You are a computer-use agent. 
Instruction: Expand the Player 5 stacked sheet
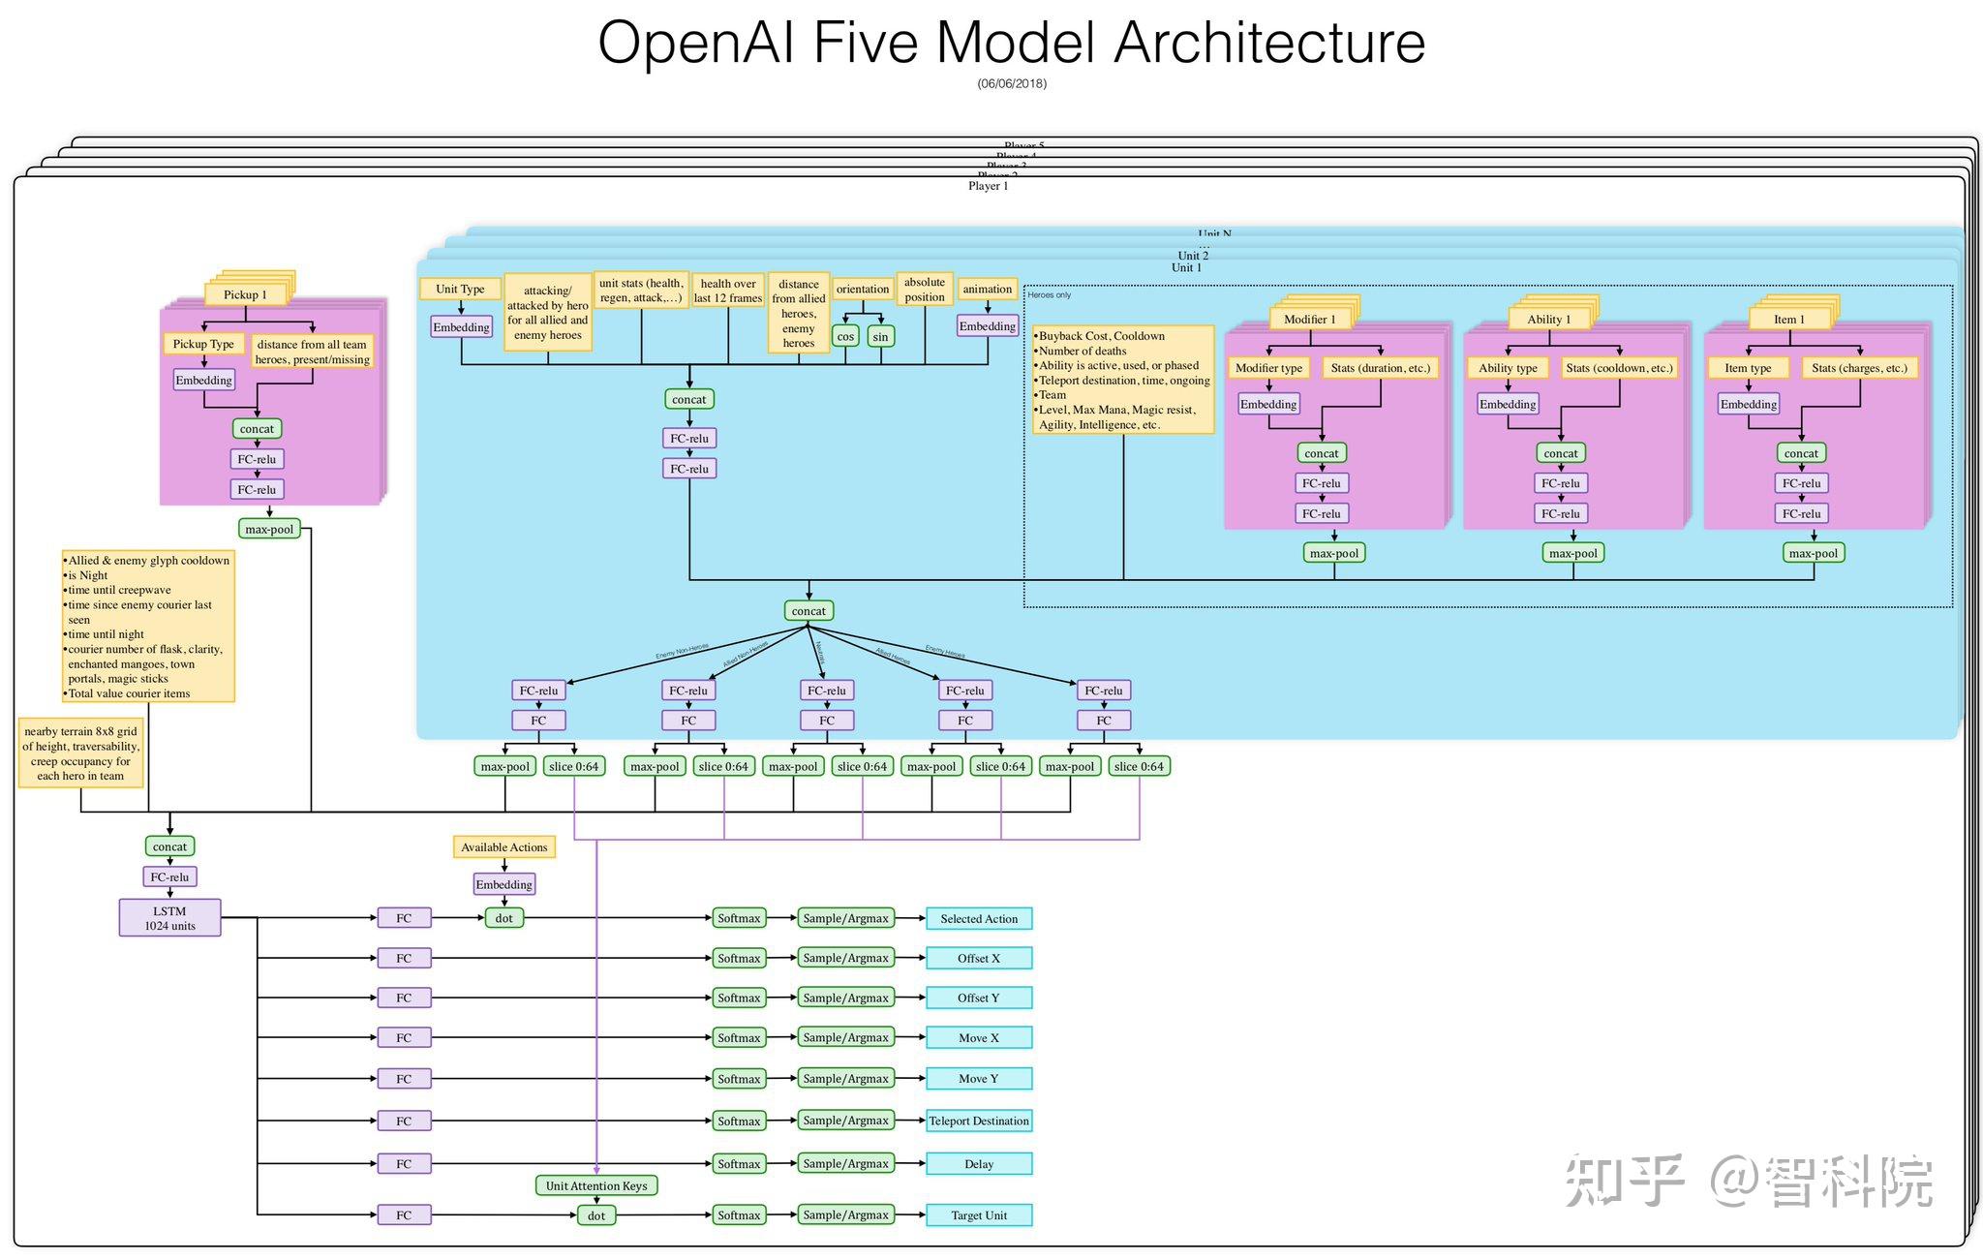1022,145
